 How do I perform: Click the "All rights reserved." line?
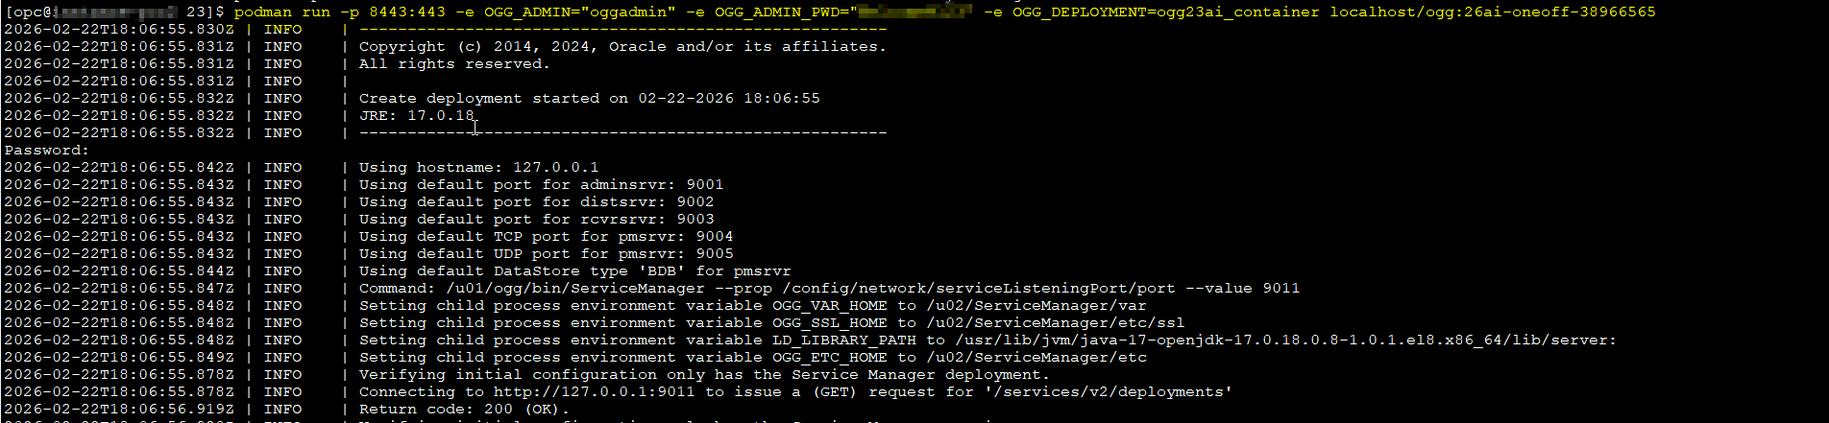pos(453,63)
